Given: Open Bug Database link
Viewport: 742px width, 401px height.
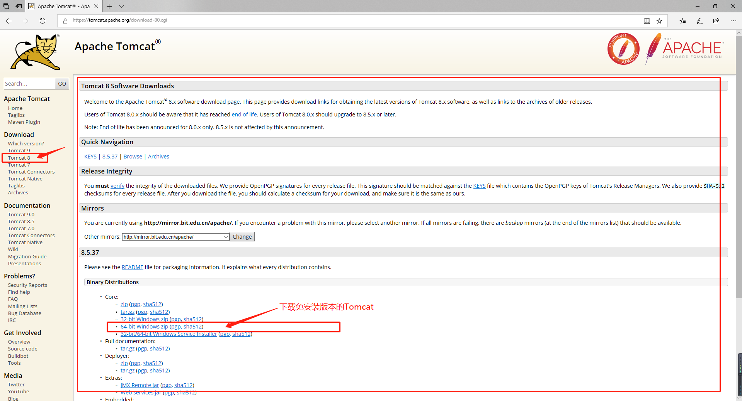Looking at the screenshot, I should (25, 313).
